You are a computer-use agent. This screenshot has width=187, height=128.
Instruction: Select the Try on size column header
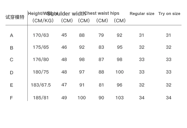pos(169,14)
